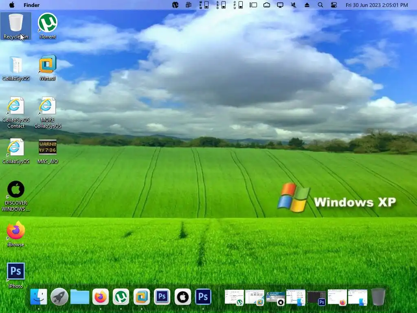The image size is (417, 313).
Task: Click the CPU usage meter
Action: pyautogui.click(x=238, y=5)
